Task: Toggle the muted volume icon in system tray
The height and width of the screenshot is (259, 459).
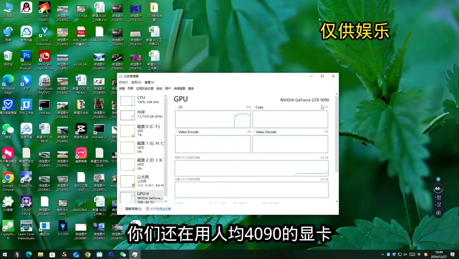Action: (406, 254)
